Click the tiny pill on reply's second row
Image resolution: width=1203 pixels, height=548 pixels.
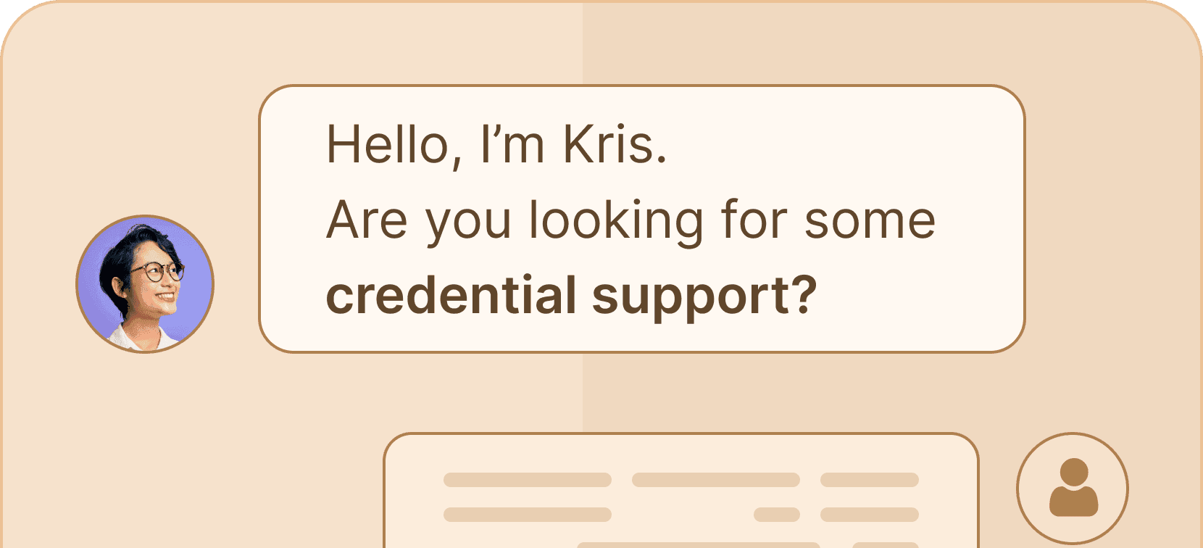tap(776, 515)
